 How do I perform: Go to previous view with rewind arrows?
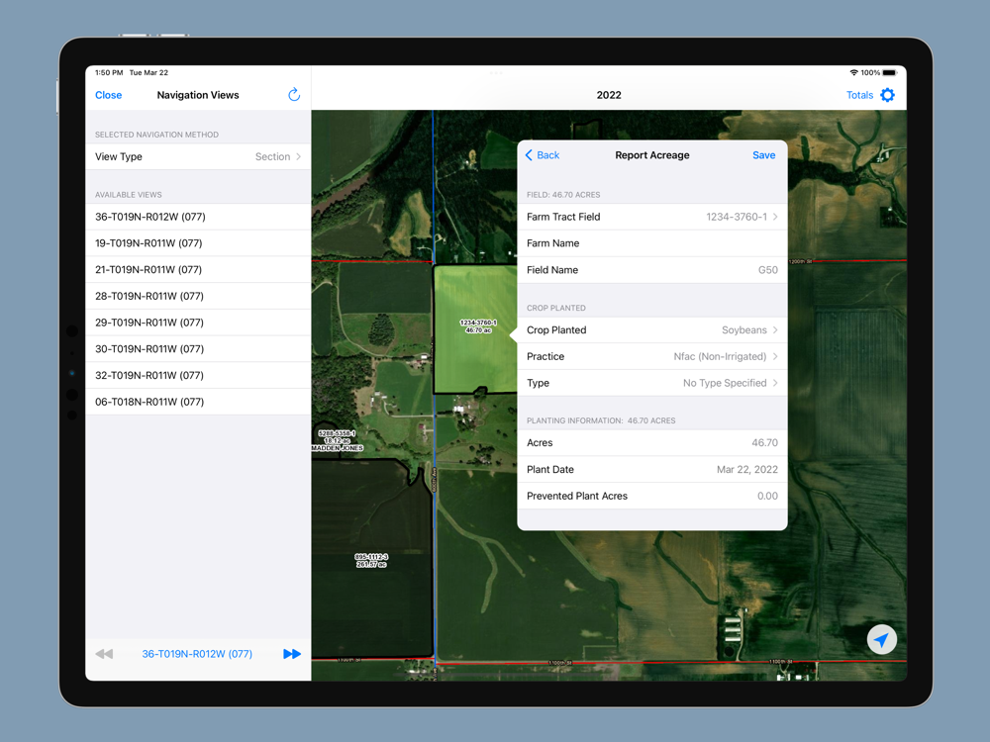pyautogui.click(x=104, y=654)
